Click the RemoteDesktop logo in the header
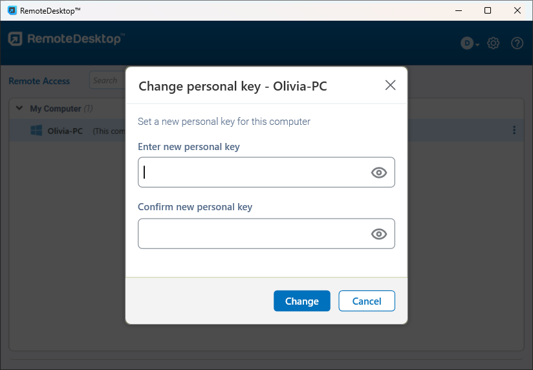The height and width of the screenshot is (370, 533). coord(65,39)
